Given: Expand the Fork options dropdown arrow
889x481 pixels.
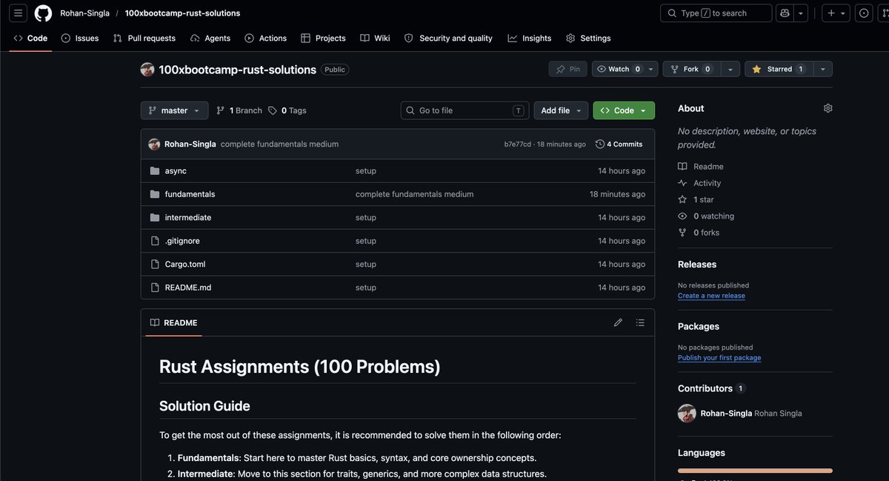Looking at the screenshot, I should (730, 69).
